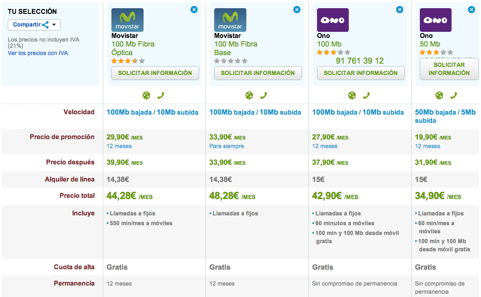Click after-promo price 31,90€ /MES
The image size is (481, 297).
[x=433, y=162]
